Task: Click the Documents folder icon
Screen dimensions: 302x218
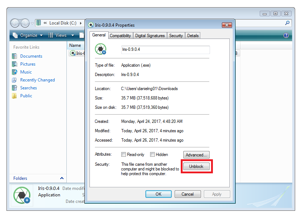Action: [x=15, y=56]
